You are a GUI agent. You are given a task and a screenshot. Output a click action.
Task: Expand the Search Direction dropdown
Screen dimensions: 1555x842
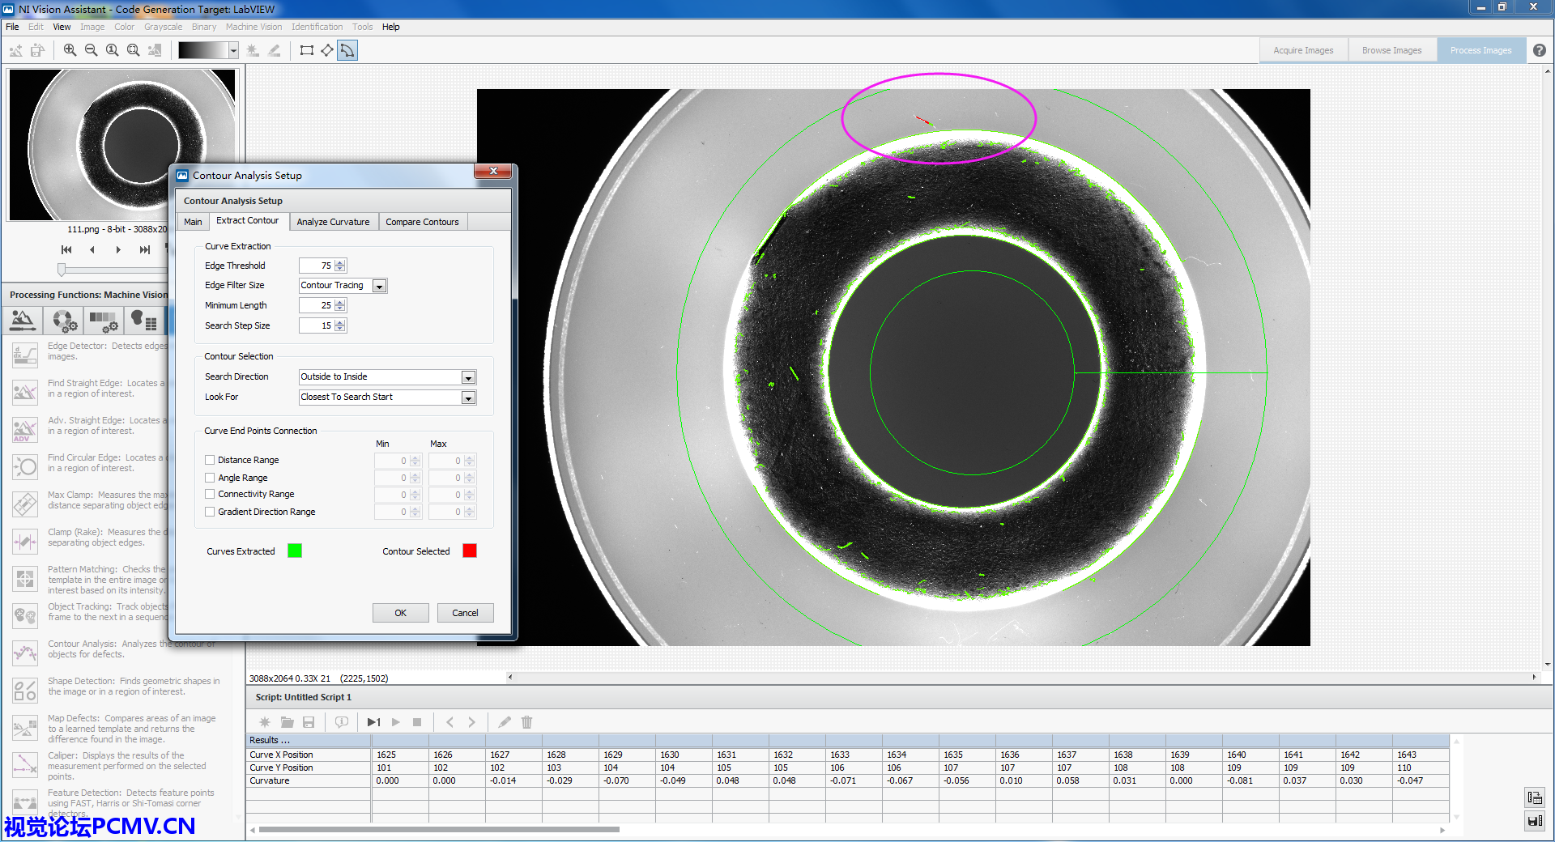468,377
